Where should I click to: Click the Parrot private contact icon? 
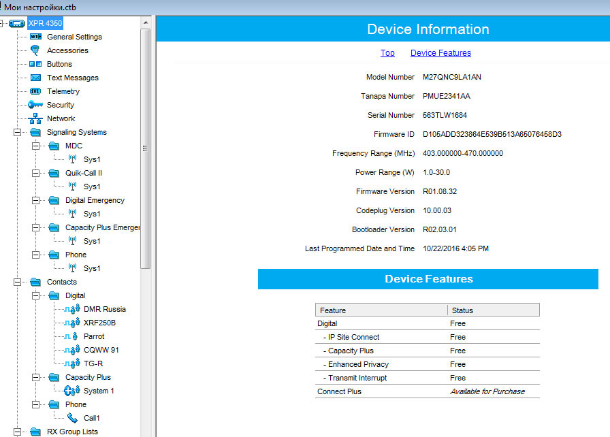tap(71, 336)
